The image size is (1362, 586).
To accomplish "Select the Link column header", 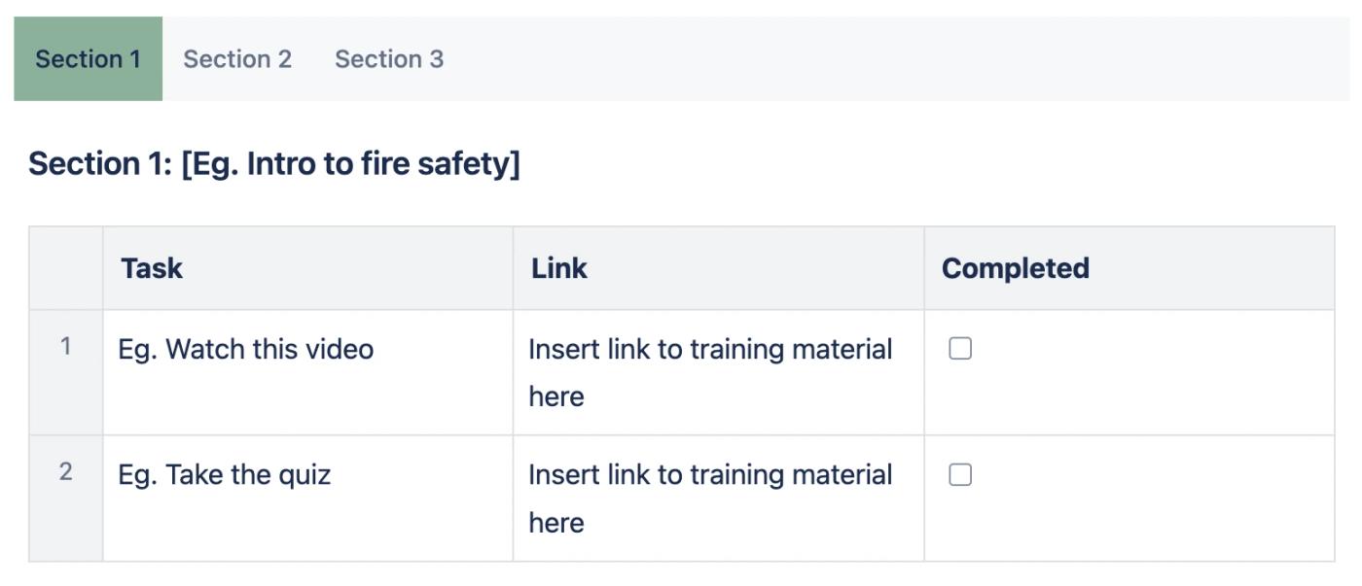I will coord(559,268).
